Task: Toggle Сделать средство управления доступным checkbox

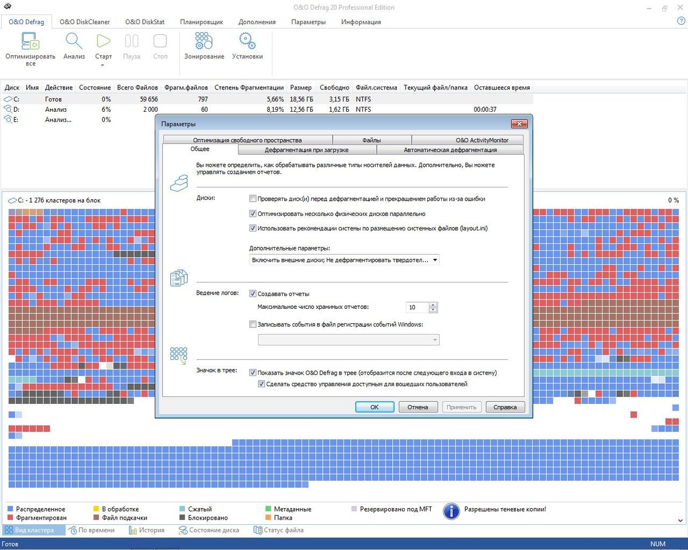Action: point(262,384)
